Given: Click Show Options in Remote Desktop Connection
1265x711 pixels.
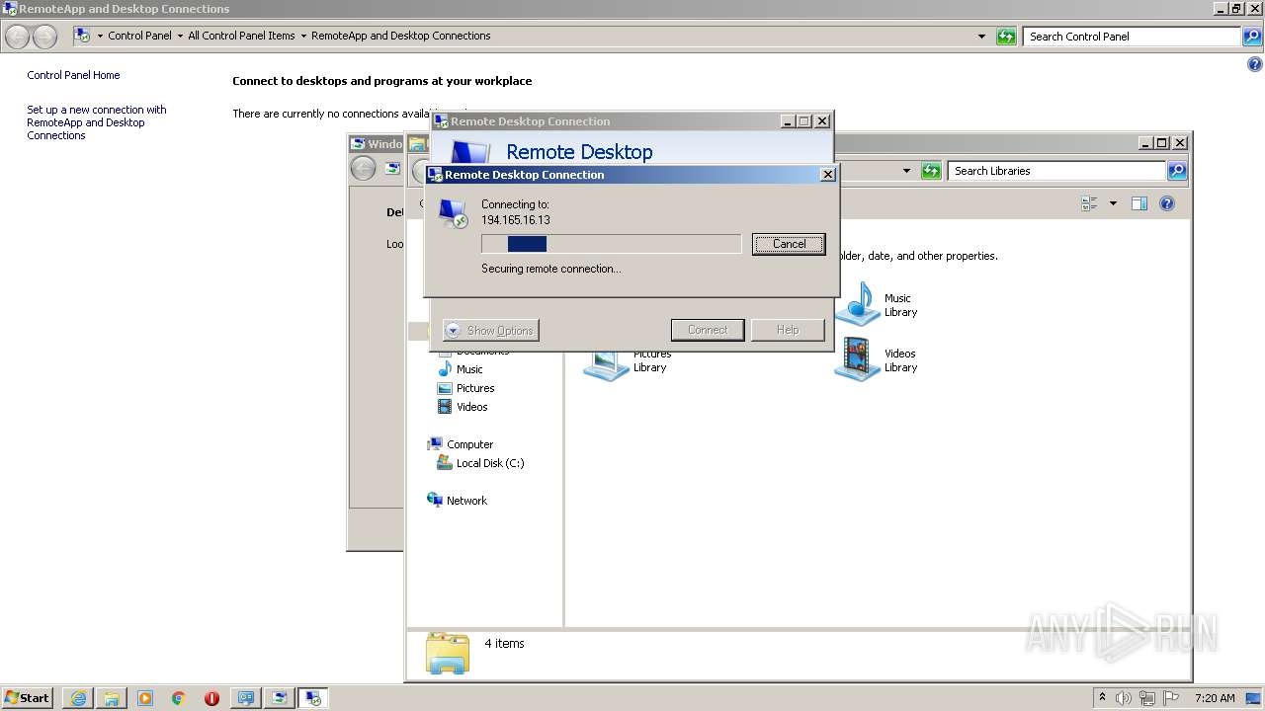Looking at the screenshot, I should pos(491,331).
